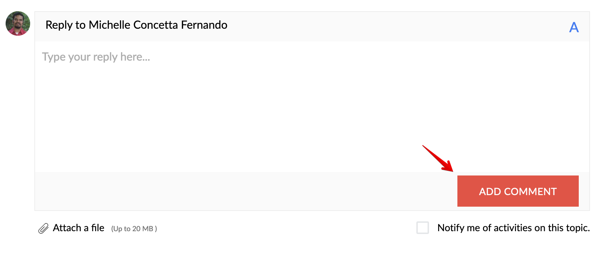597x255 pixels.
Task: Click the paperclip attachment icon
Action: [x=43, y=228]
